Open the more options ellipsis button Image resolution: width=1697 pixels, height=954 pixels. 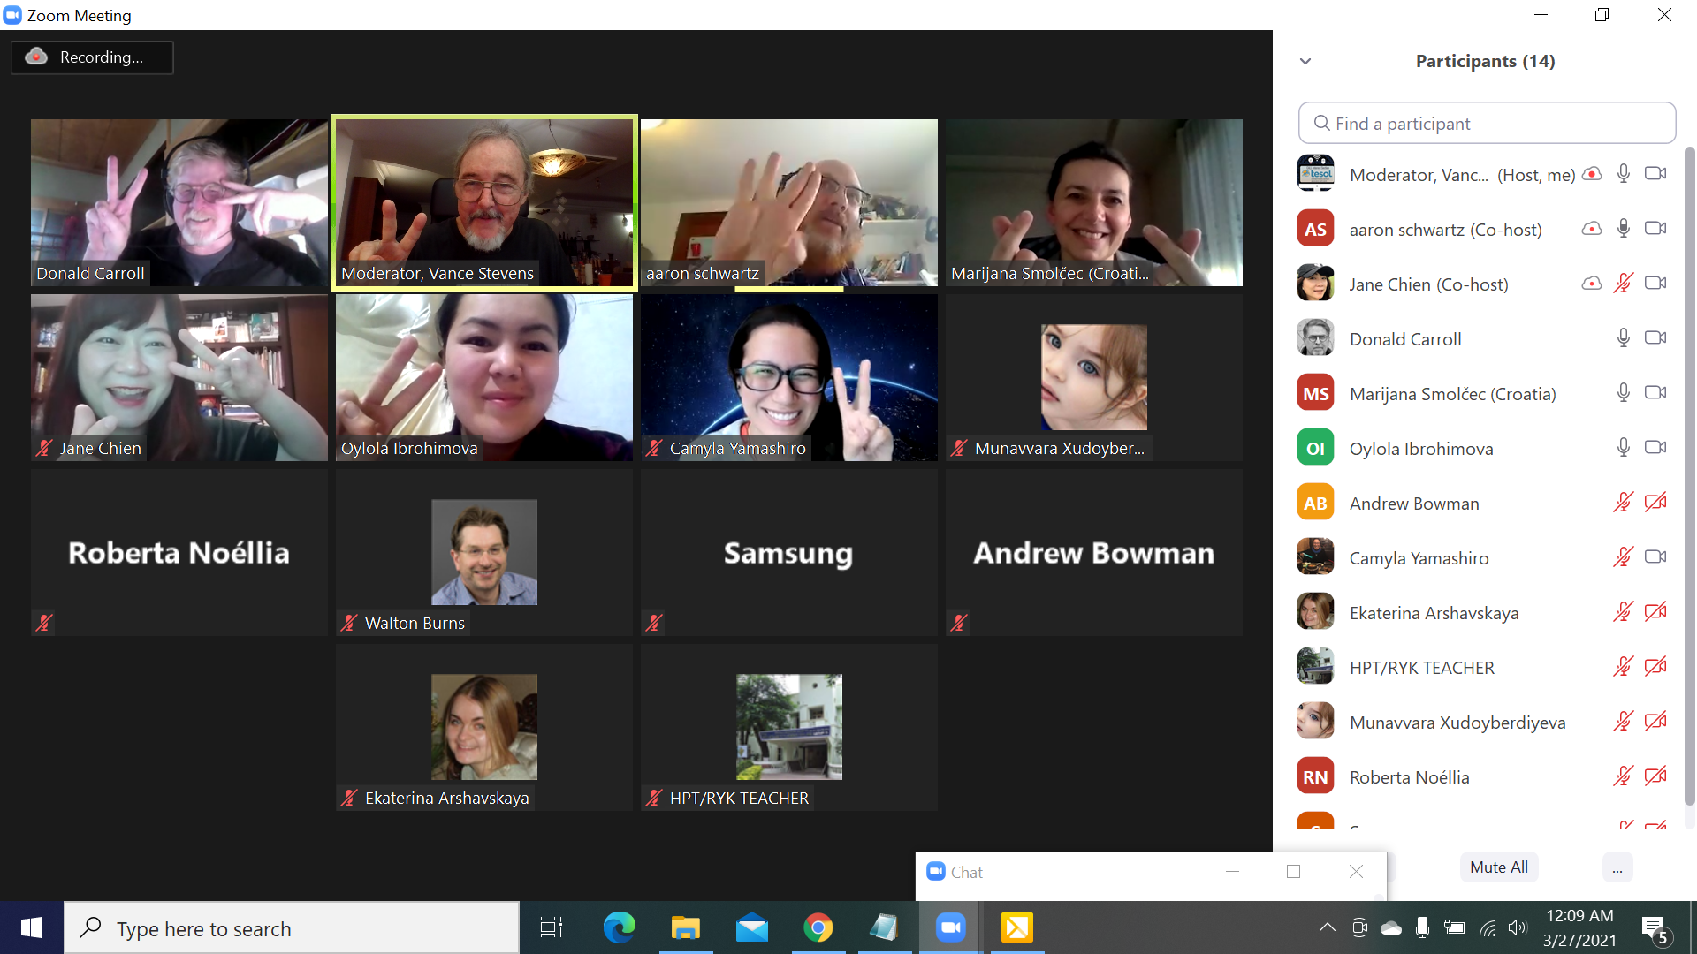click(1617, 868)
